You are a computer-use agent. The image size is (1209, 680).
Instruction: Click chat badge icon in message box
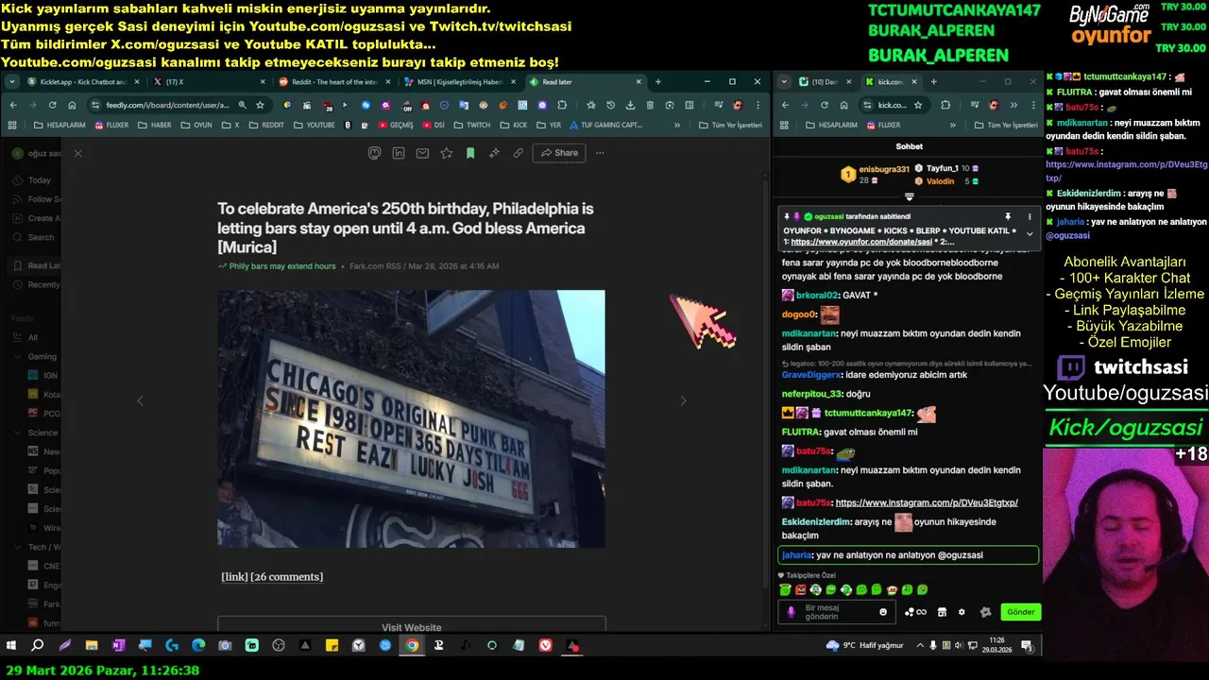coord(792,612)
